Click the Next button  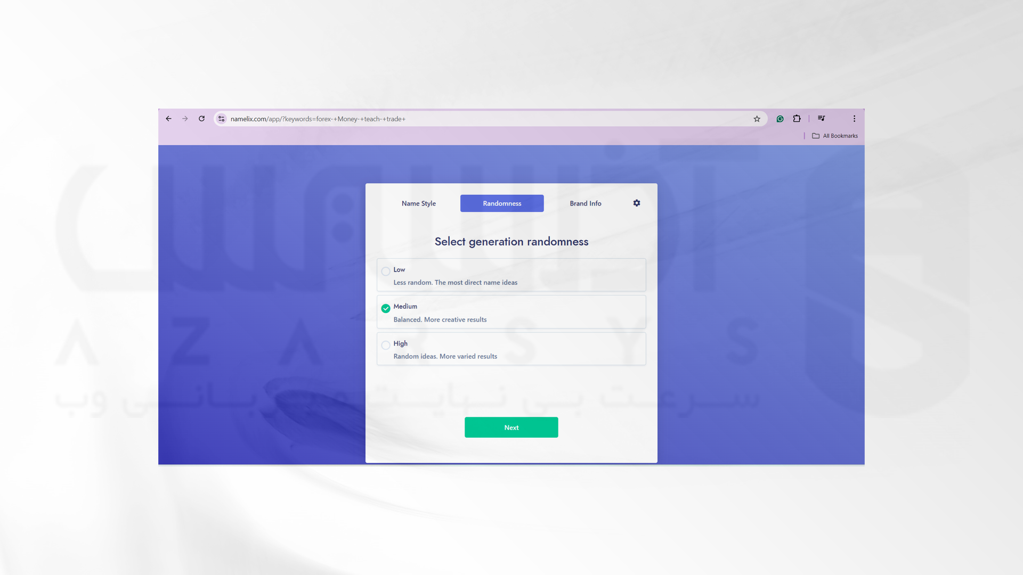tap(511, 427)
